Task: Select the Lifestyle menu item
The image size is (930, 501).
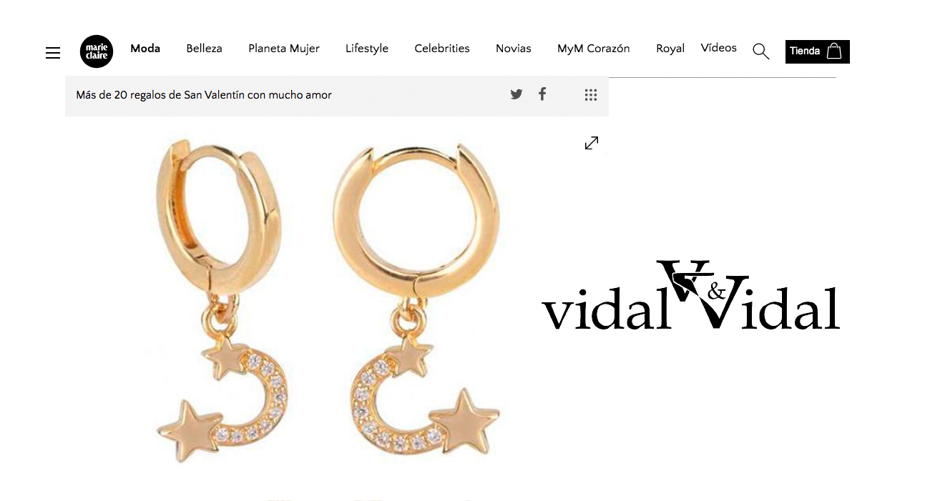Action: point(367,49)
